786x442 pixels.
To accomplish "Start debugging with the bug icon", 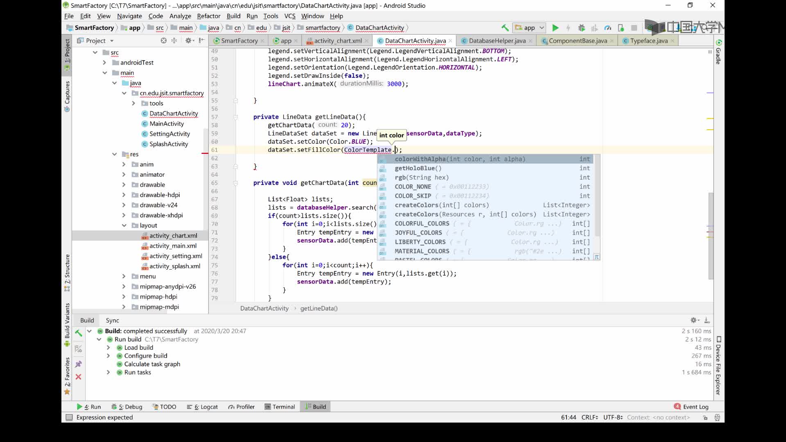I will coord(581,28).
